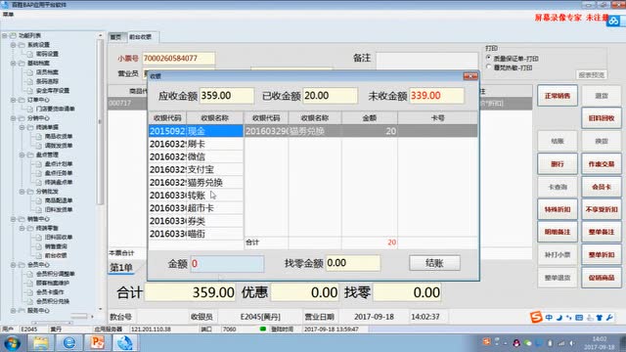The height and width of the screenshot is (352, 626).
Task: Click the 功能列表 root folder icon
Action: (13, 35)
